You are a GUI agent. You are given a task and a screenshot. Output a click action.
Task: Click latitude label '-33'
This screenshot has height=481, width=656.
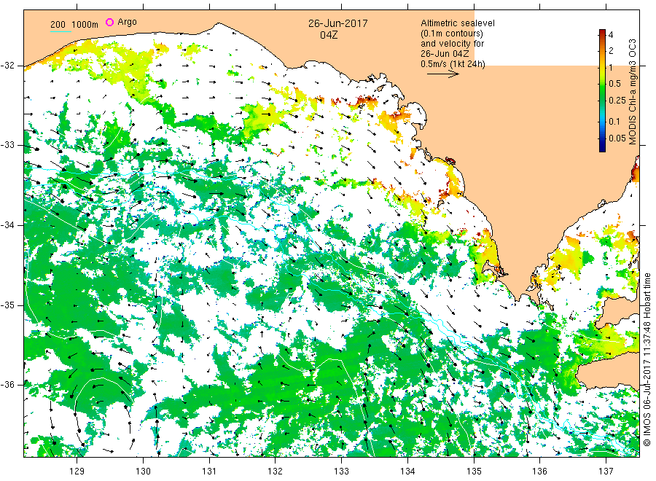7,145
